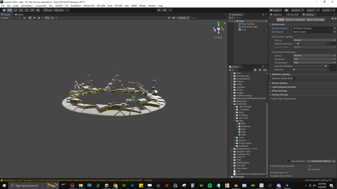Image resolution: width=337 pixels, height=189 pixels.
Task: Select Main Camera in Hierarchy
Action: [x=248, y=24]
